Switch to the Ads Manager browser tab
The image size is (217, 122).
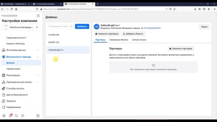(x=15, y=4)
